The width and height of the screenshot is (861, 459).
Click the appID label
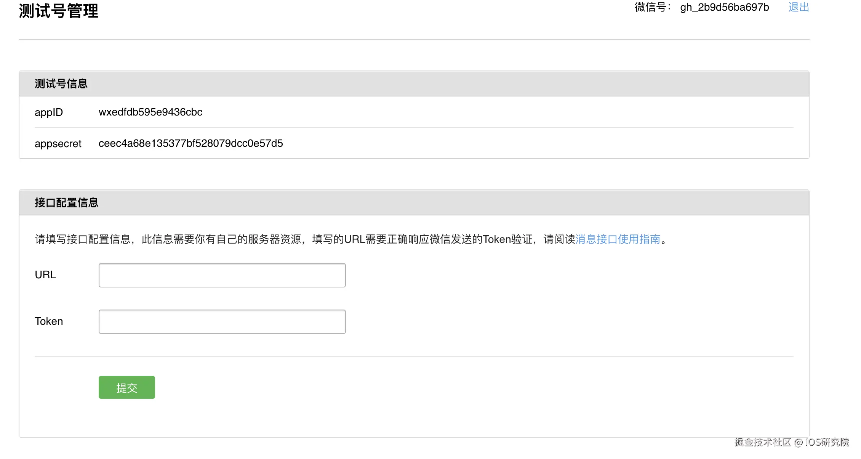point(49,112)
